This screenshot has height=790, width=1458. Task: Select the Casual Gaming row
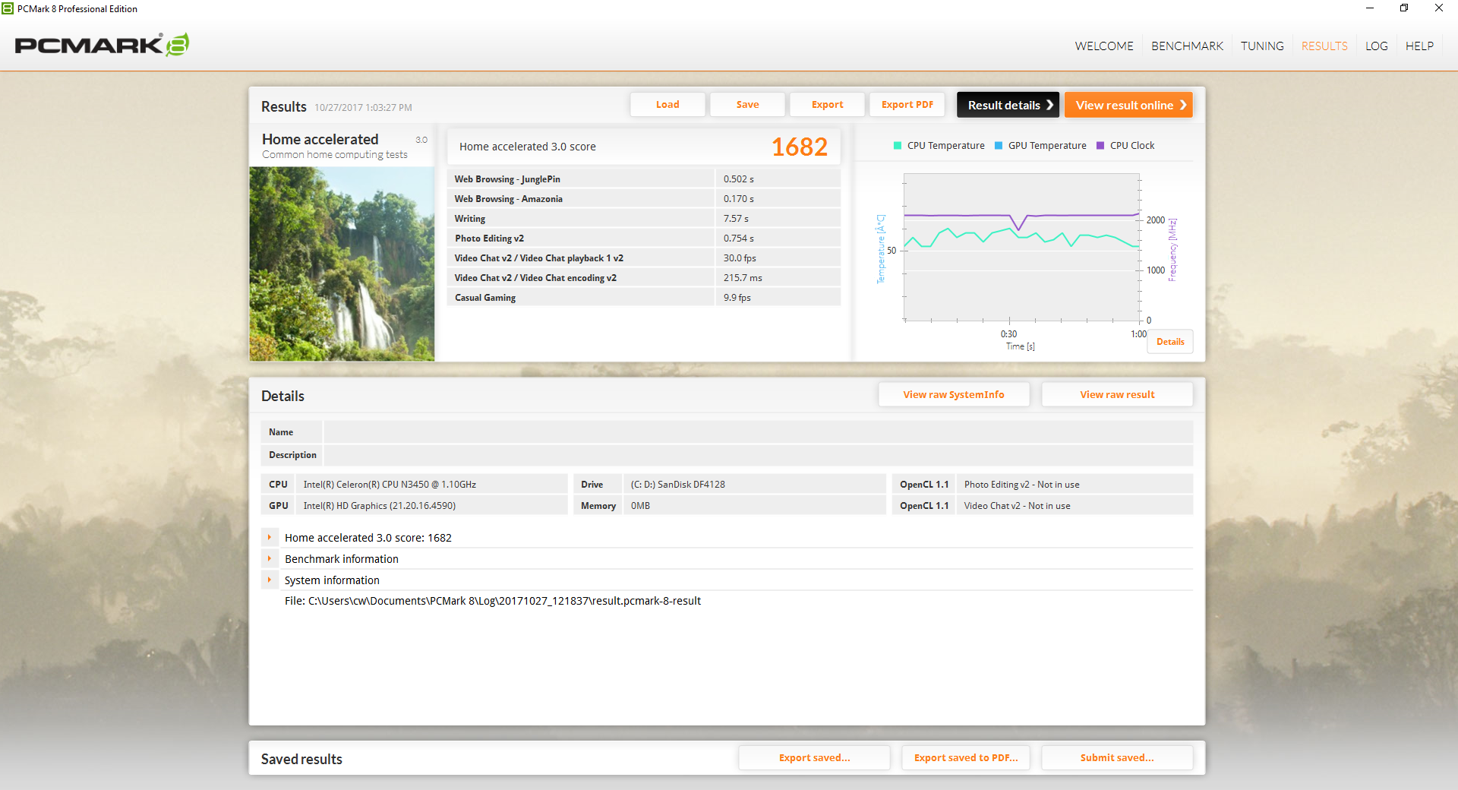pyautogui.click(x=644, y=298)
